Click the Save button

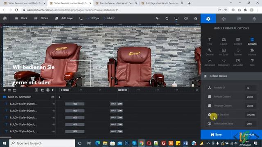tap(216, 134)
